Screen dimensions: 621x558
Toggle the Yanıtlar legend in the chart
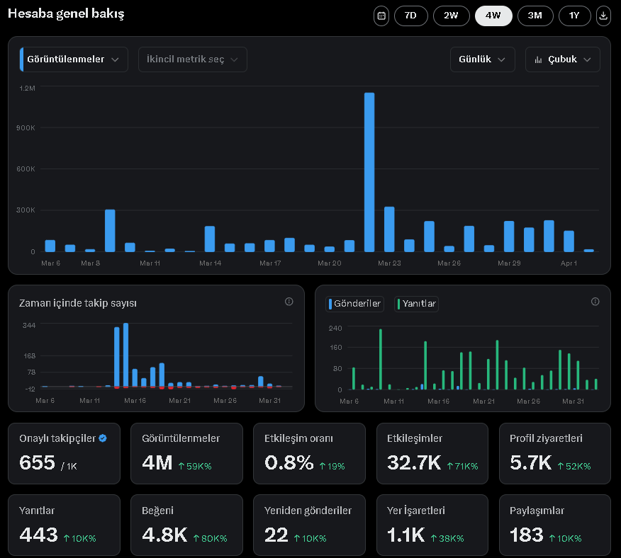(x=417, y=304)
